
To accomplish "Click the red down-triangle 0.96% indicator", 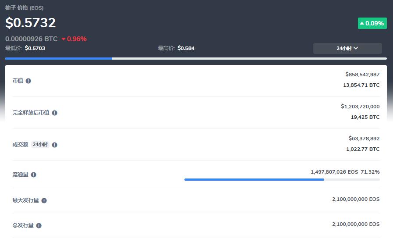I will (74, 39).
